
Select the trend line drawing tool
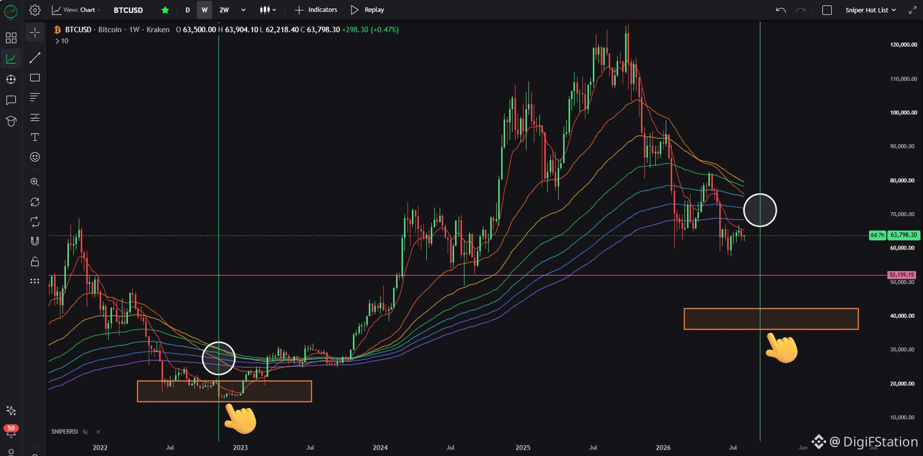point(35,58)
